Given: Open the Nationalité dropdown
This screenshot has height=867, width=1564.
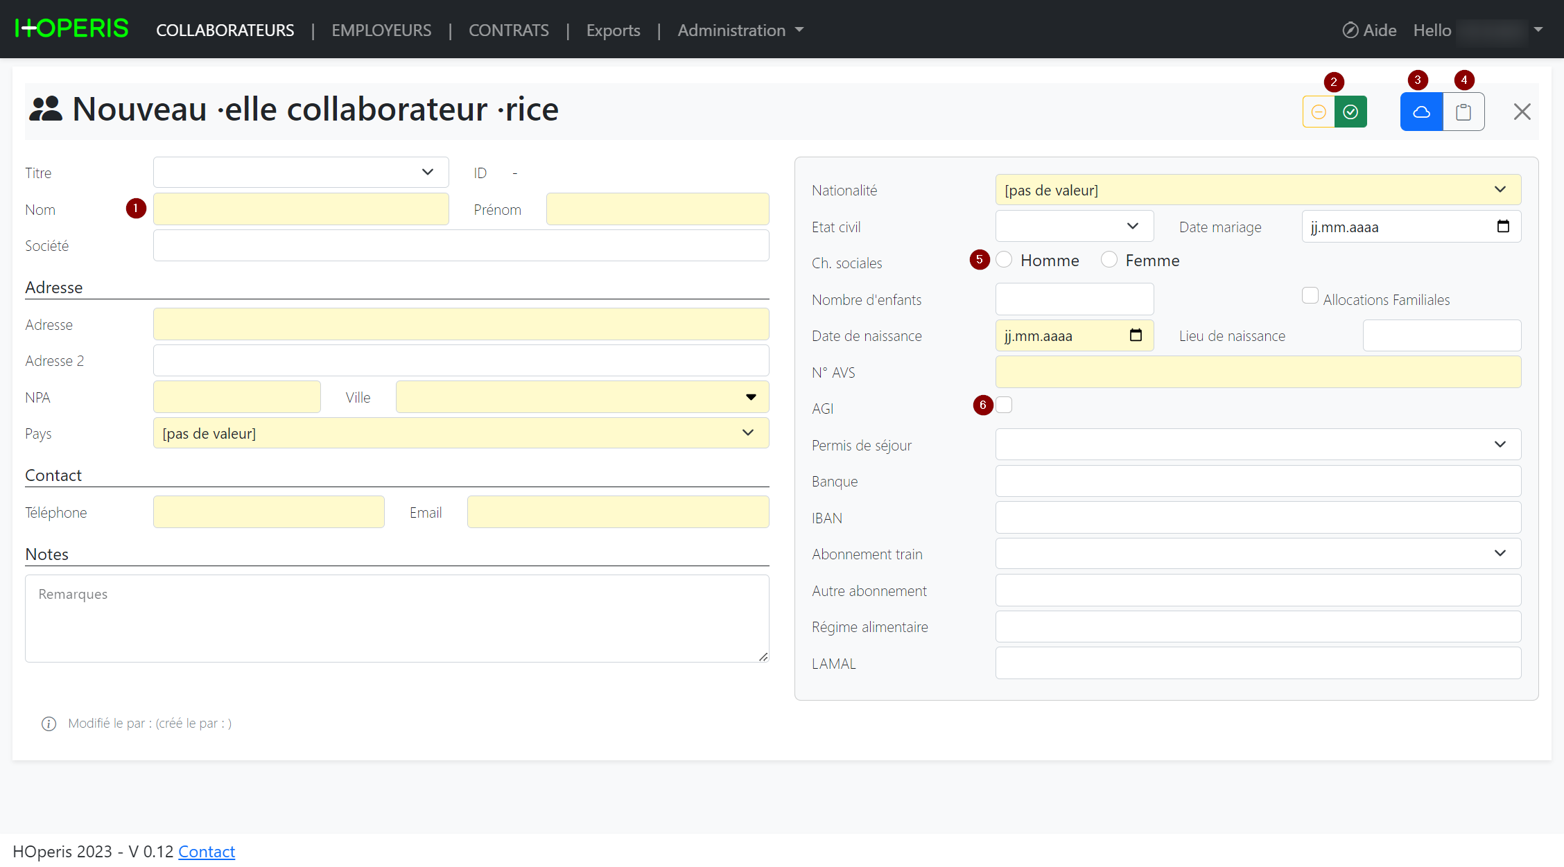Looking at the screenshot, I should (1258, 190).
